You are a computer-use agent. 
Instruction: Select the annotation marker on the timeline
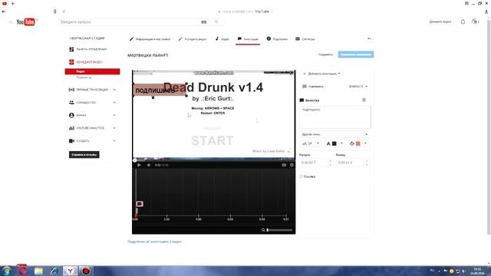140,204
